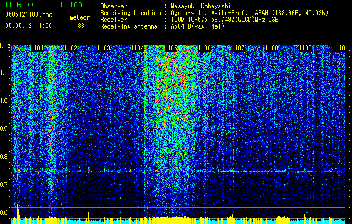This screenshot has height=224, width=352.
Task: Click the A504HB(yagi 4el) antenna text
Action: [x=198, y=26]
